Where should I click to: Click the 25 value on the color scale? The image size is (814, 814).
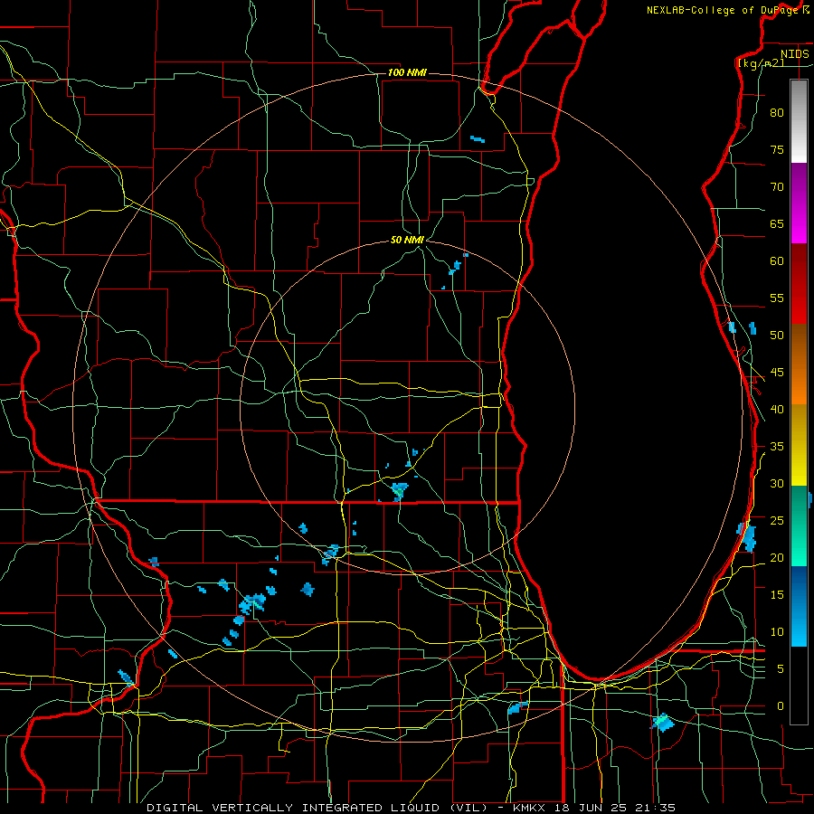pos(777,520)
